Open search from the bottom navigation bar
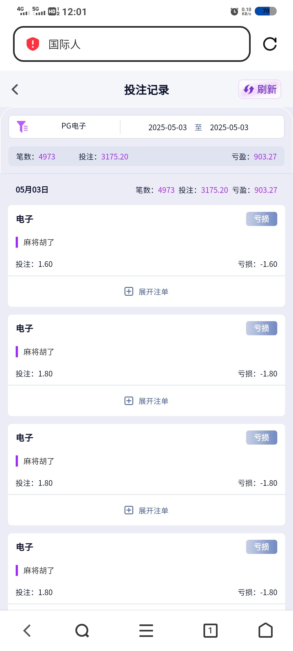The height and width of the screenshot is (651, 293). 82,630
